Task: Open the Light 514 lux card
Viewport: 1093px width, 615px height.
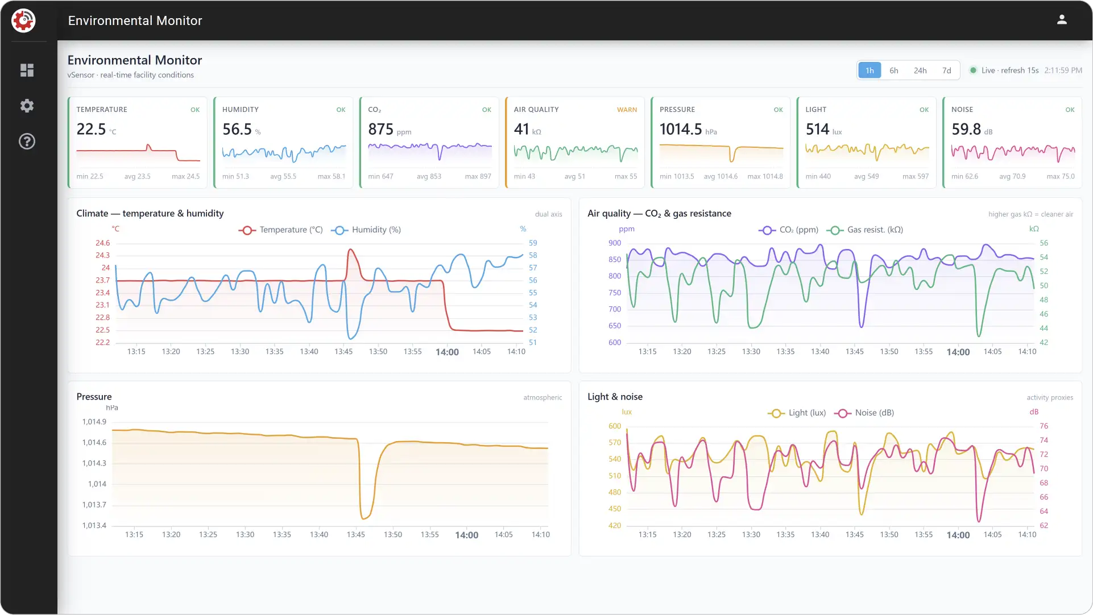Action: click(867, 143)
